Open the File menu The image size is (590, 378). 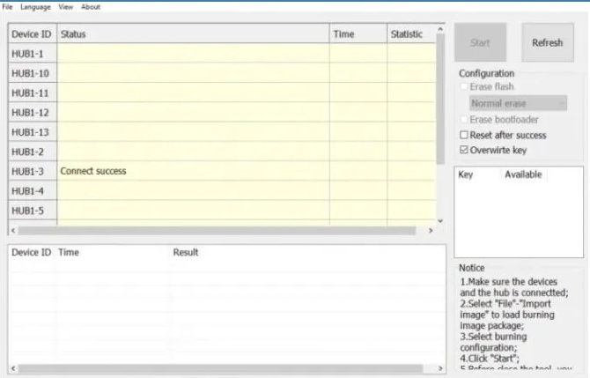tap(7, 7)
